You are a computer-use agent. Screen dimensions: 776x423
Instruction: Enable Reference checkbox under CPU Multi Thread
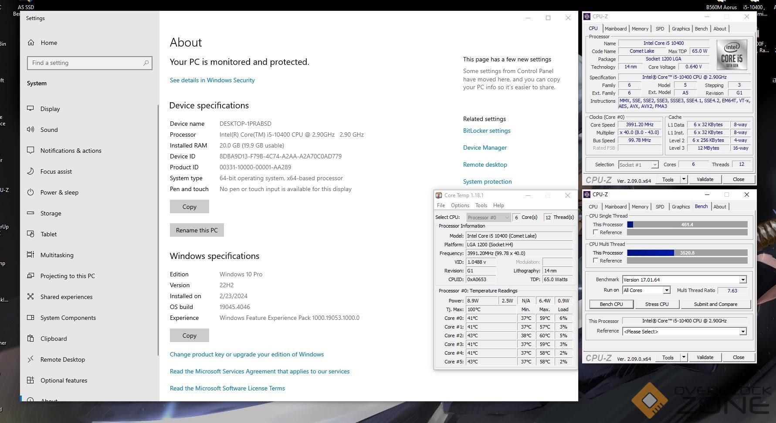click(596, 261)
